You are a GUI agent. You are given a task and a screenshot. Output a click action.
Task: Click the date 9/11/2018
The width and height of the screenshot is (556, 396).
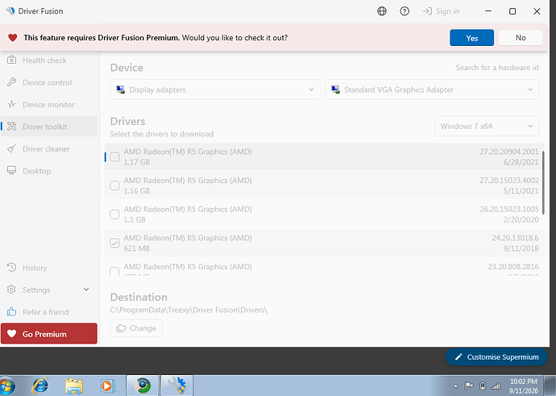pos(521,248)
